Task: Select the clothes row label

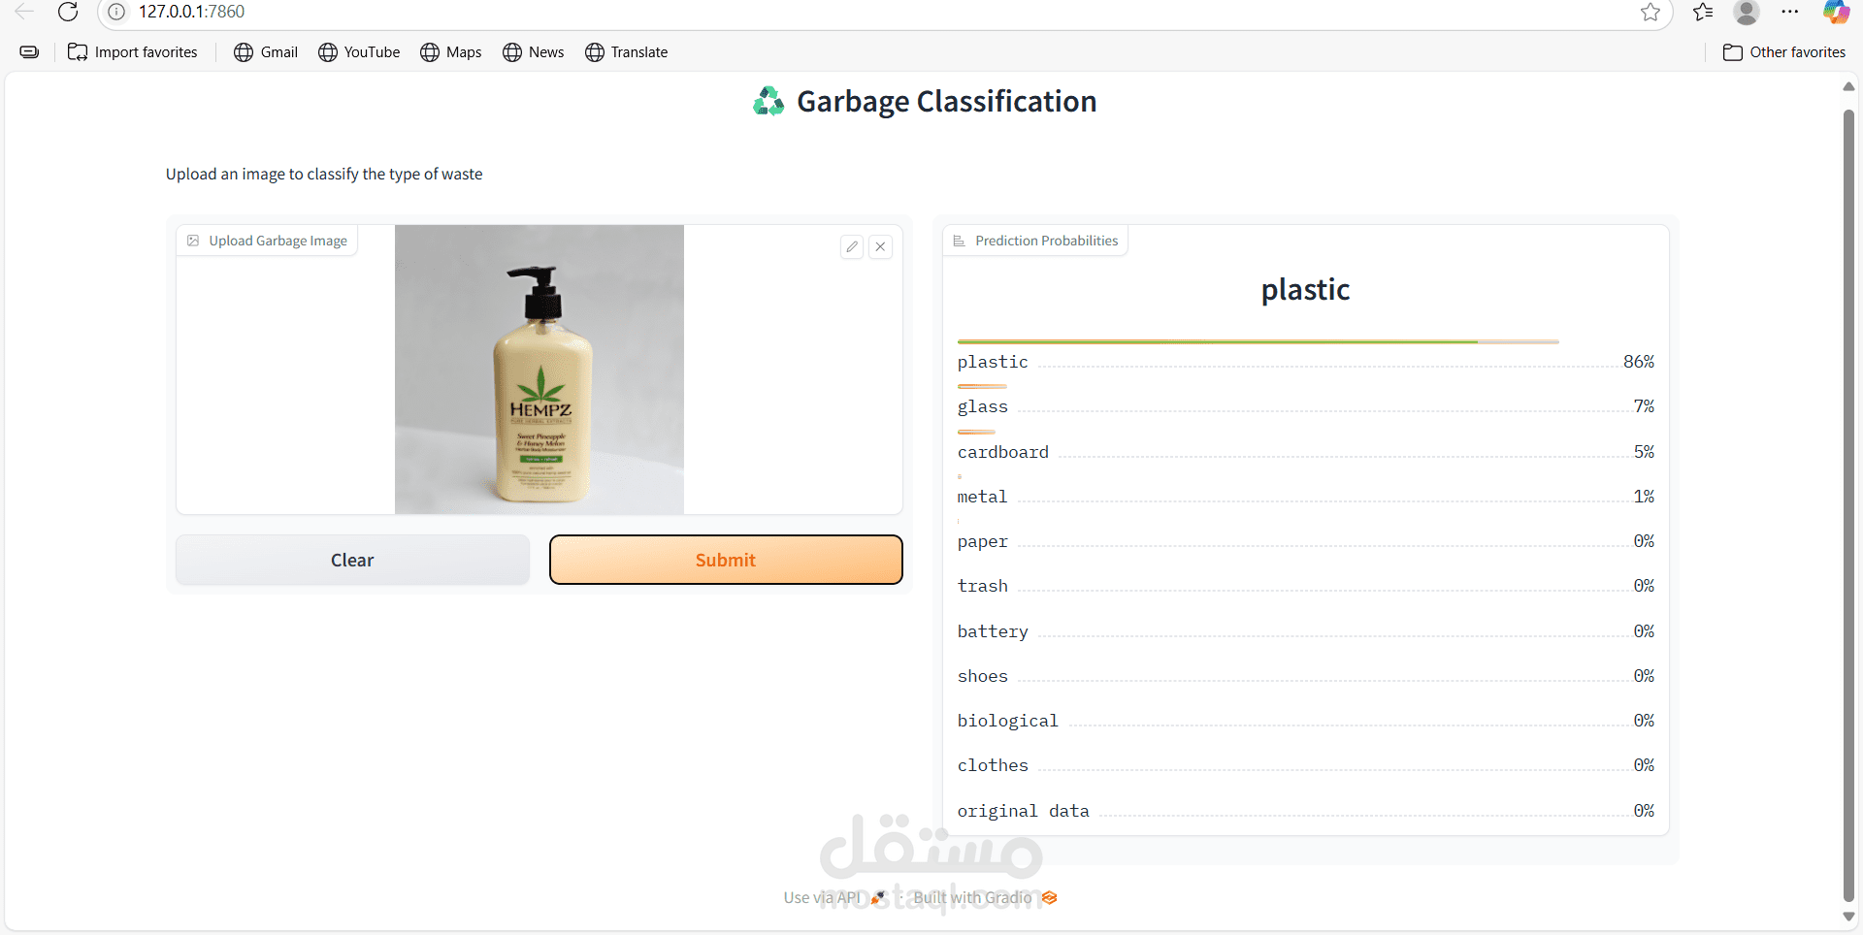Action: tap(993, 765)
